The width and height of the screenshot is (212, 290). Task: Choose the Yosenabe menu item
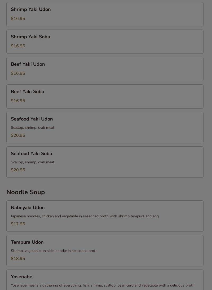[x=105, y=280]
